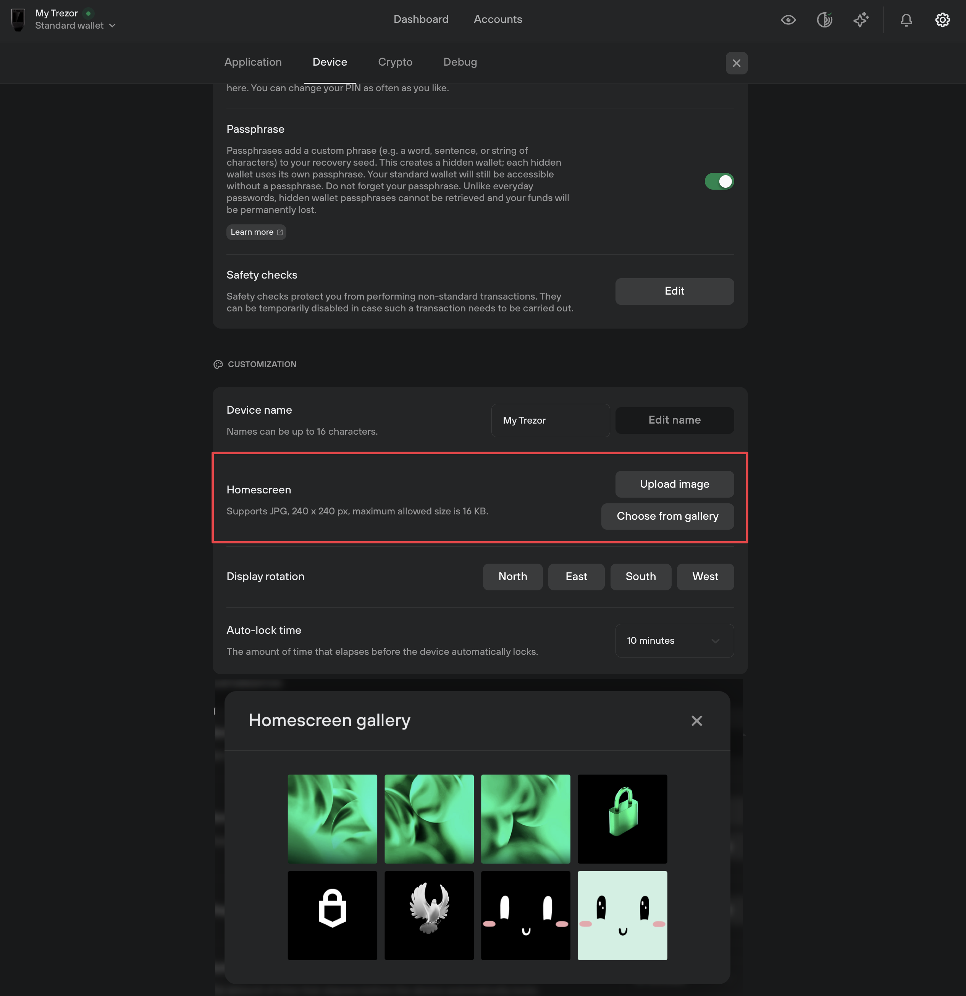Close the settings page
Screen dimensions: 966x996
tap(736, 63)
